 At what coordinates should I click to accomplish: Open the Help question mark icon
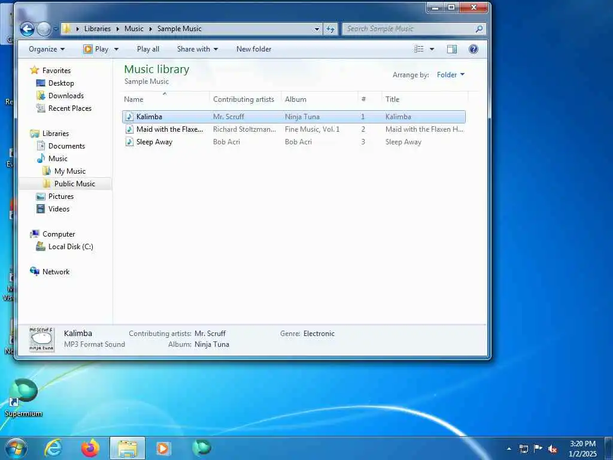[474, 49]
